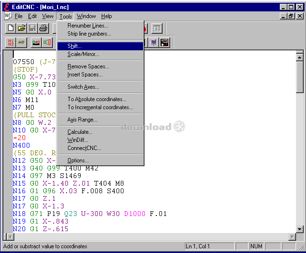
Task: Click the vertical scrollbar up arrow
Action: point(299,57)
